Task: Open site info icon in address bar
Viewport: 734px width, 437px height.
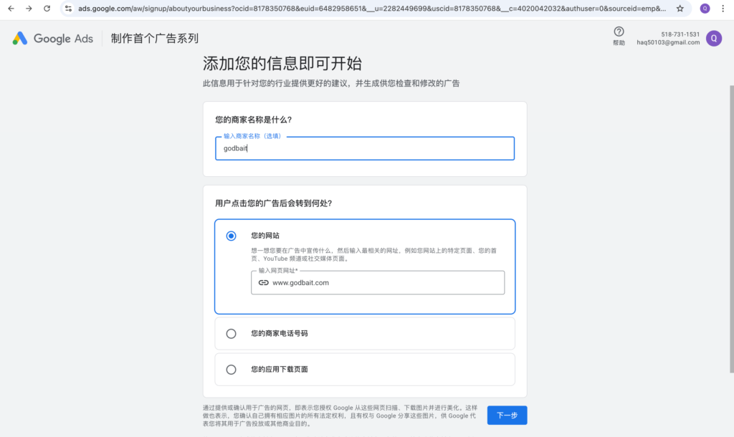Action: 68,9
